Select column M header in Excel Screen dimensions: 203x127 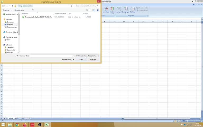click(x=124, y=22)
